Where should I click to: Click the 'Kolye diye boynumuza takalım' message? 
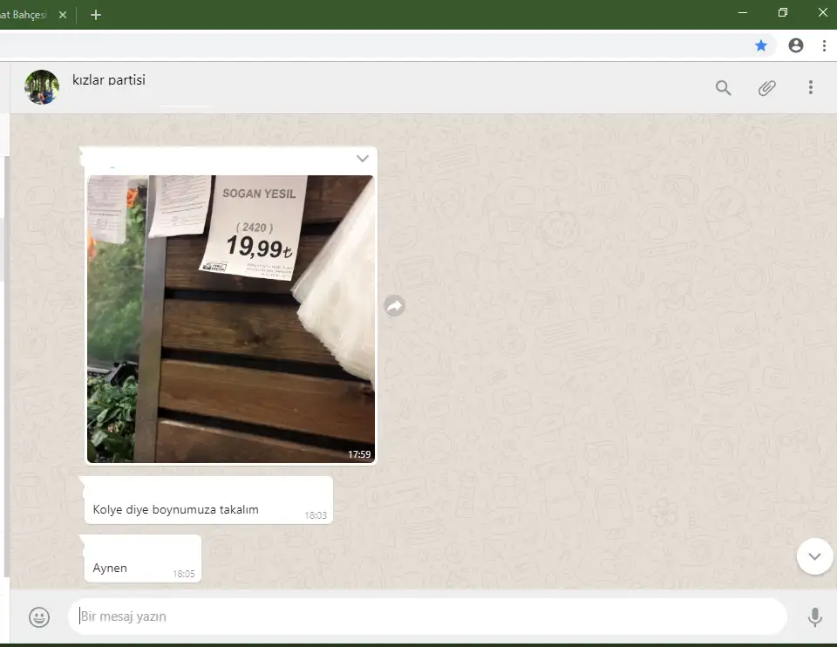coord(176,509)
